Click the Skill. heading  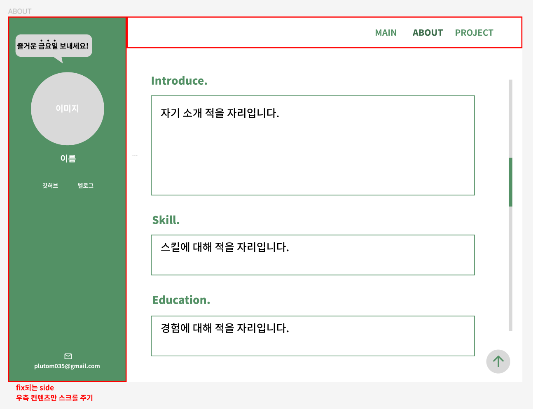[166, 220]
